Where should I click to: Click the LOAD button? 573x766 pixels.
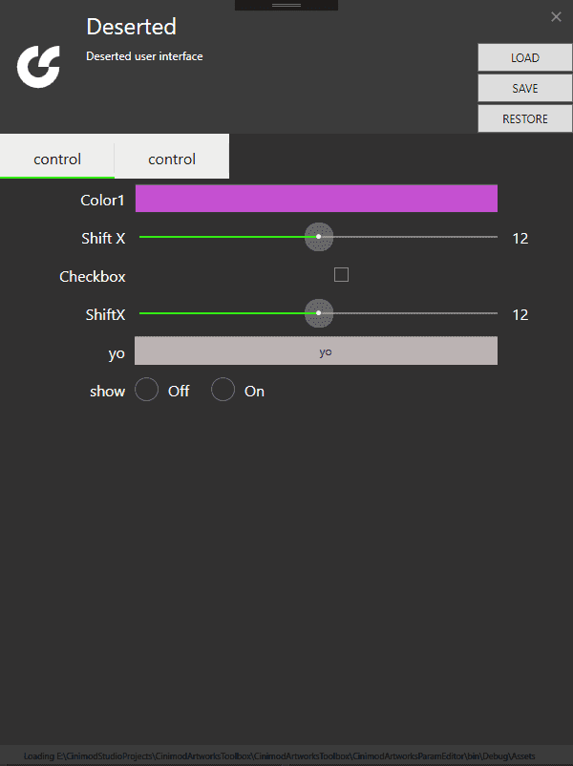coord(524,57)
